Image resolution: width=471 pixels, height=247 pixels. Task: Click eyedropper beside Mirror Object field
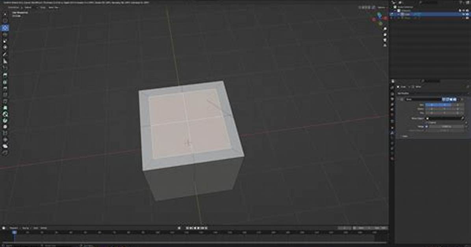coord(463,118)
